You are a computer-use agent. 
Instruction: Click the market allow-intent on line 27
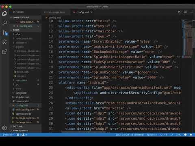(98, 108)
